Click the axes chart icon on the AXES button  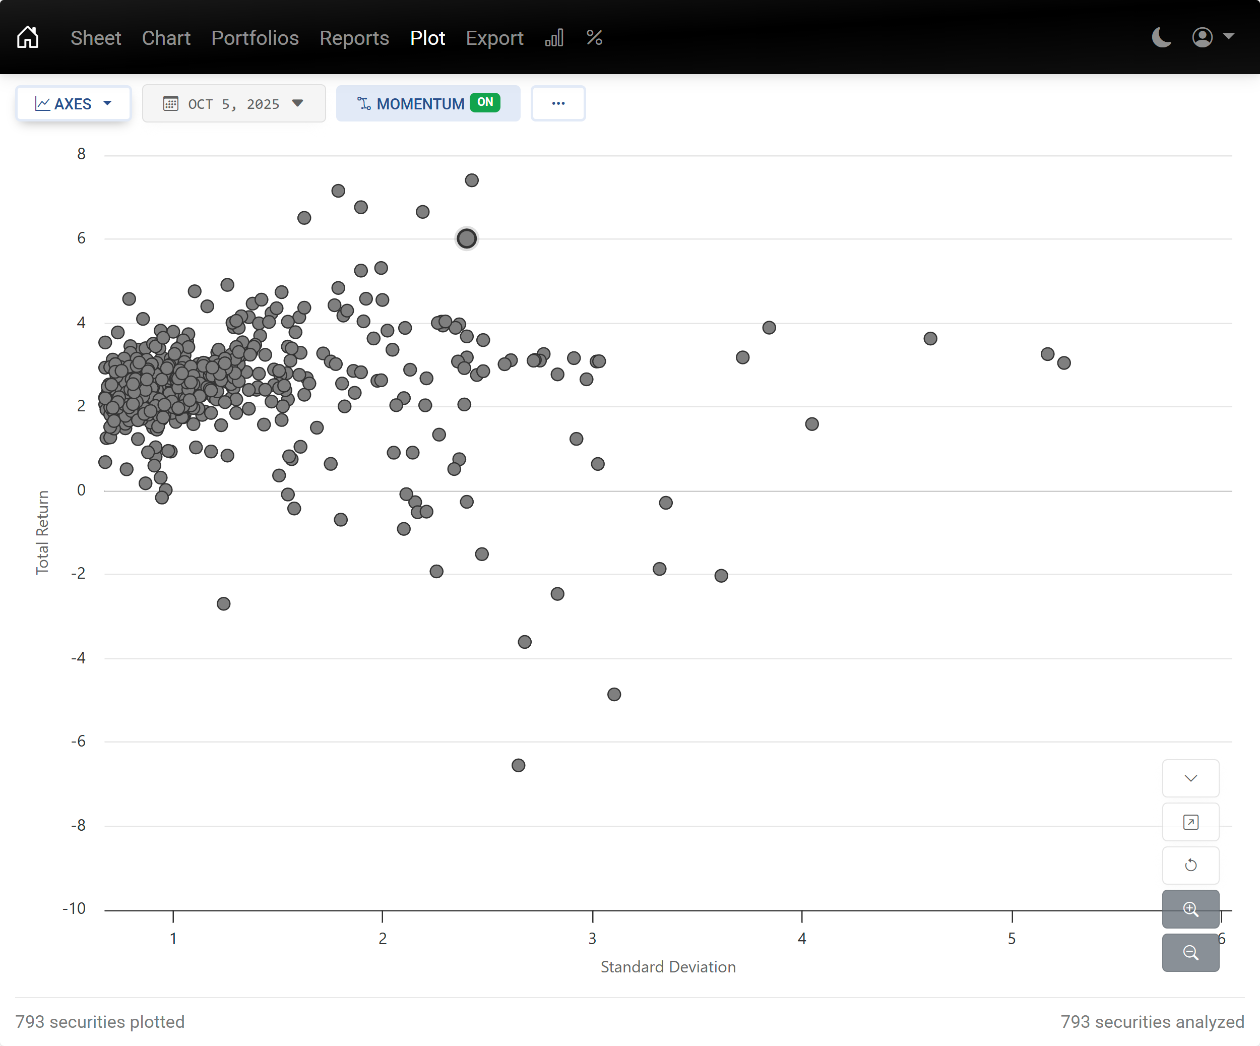tap(43, 103)
